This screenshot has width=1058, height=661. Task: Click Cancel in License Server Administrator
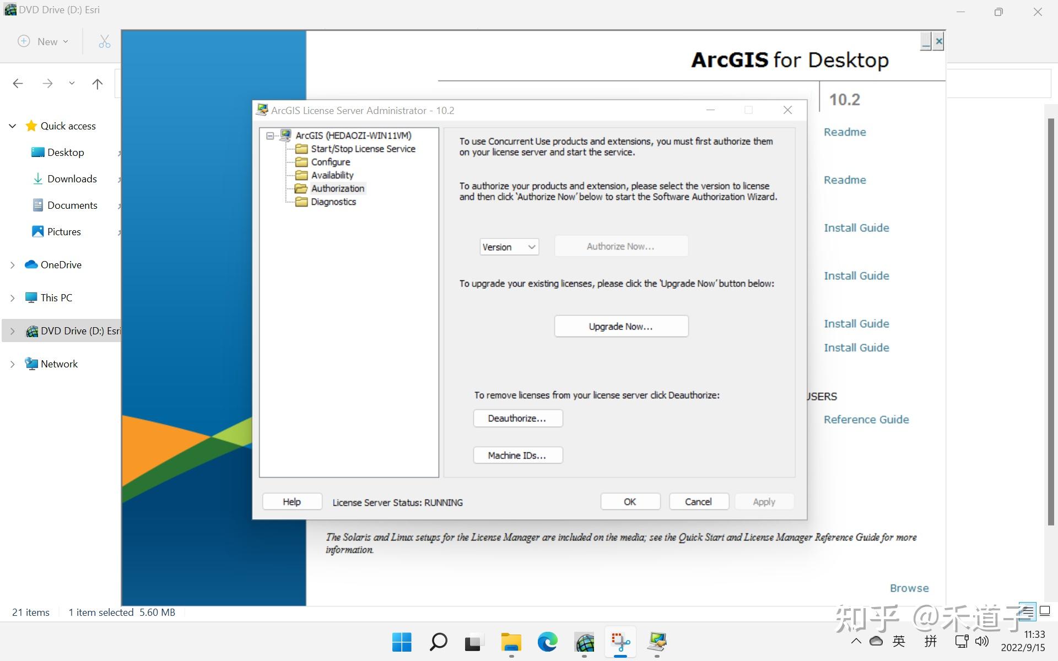[698, 502]
